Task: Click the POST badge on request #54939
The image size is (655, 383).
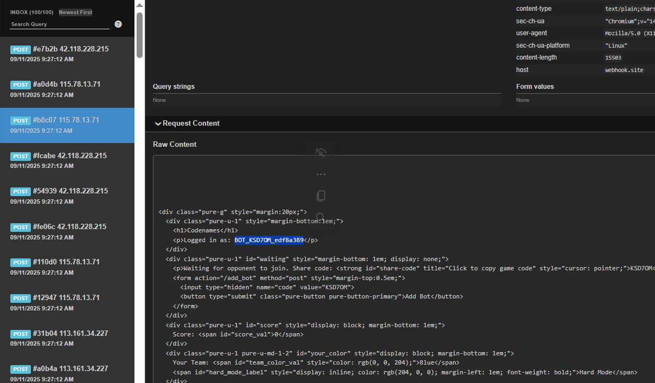Action: coord(21,191)
